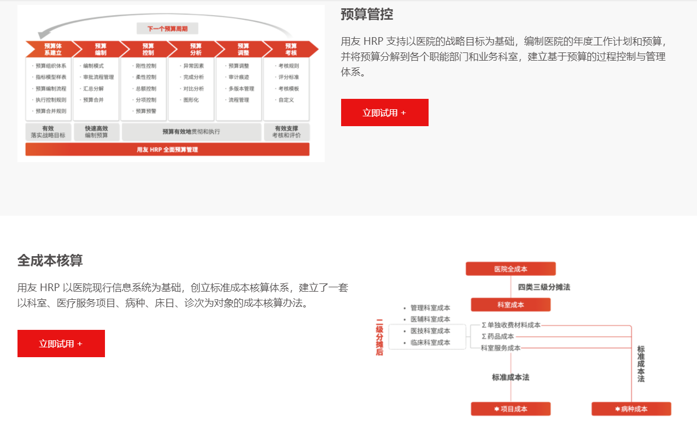Click the 全成本核算 section heading
Viewport: 697px width, 438px height.
50,260
